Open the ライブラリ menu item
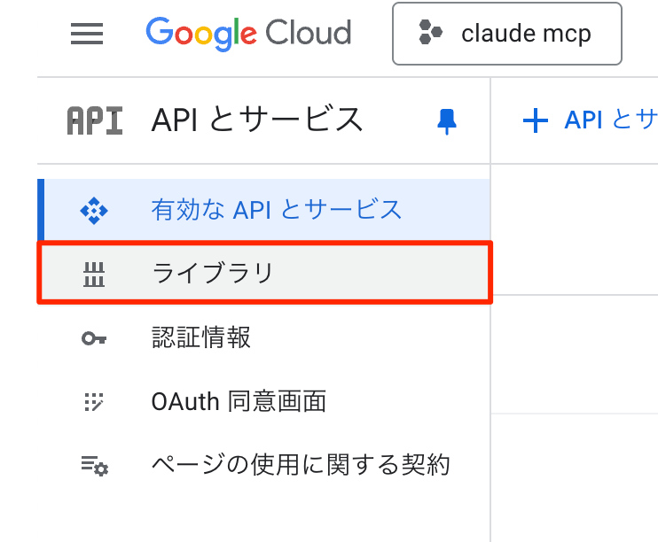Image resolution: width=658 pixels, height=542 pixels. 213,273
